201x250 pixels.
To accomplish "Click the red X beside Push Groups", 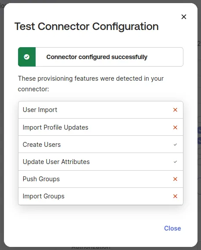I will (175, 179).
